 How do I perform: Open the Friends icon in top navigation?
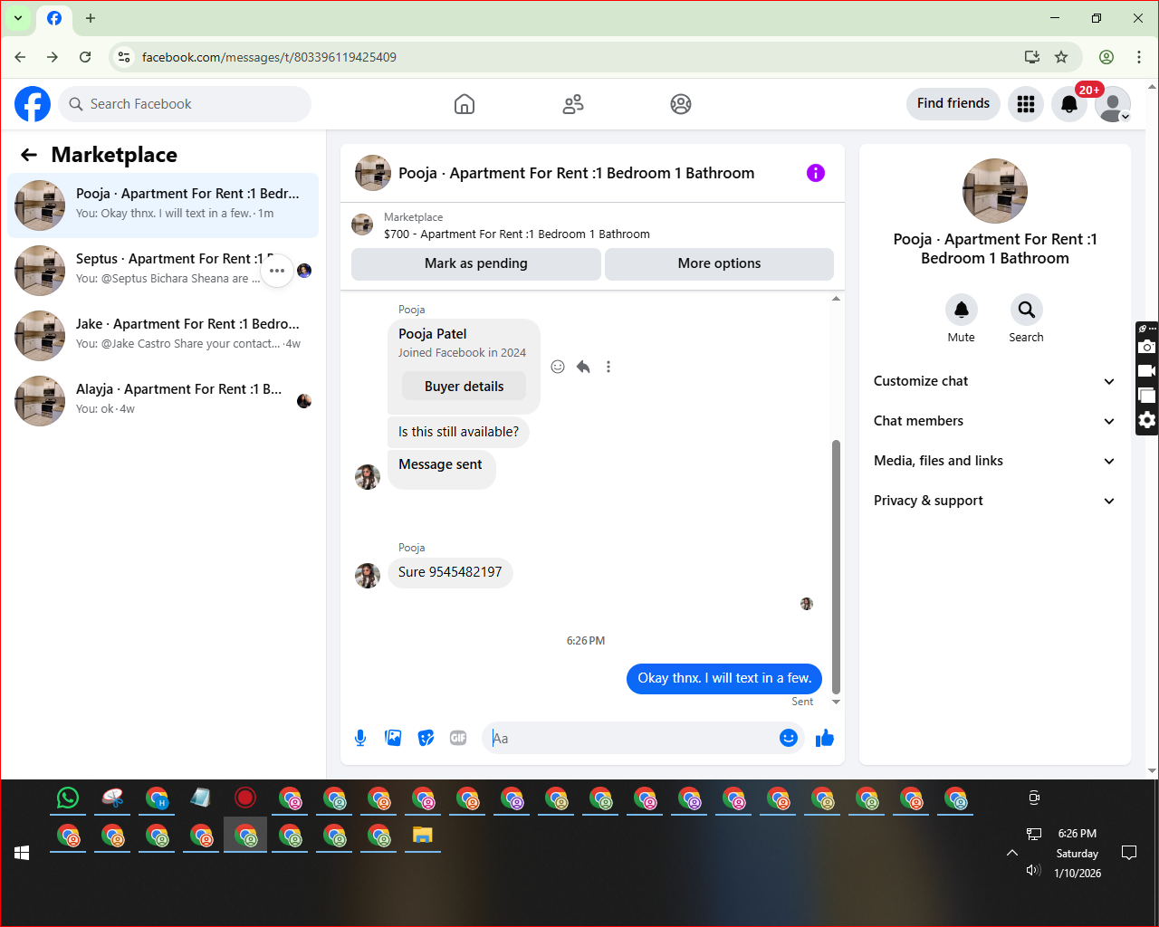click(573, 104)
